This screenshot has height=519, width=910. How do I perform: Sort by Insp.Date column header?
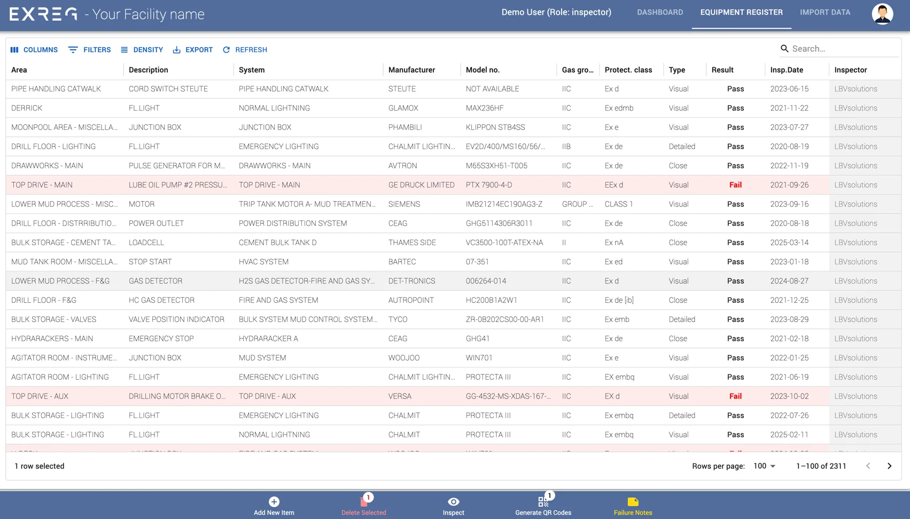[x=787, y=70]
